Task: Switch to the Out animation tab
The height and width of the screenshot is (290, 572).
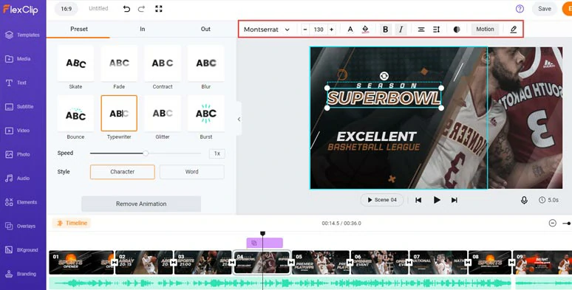Action: tap(205, 29)
